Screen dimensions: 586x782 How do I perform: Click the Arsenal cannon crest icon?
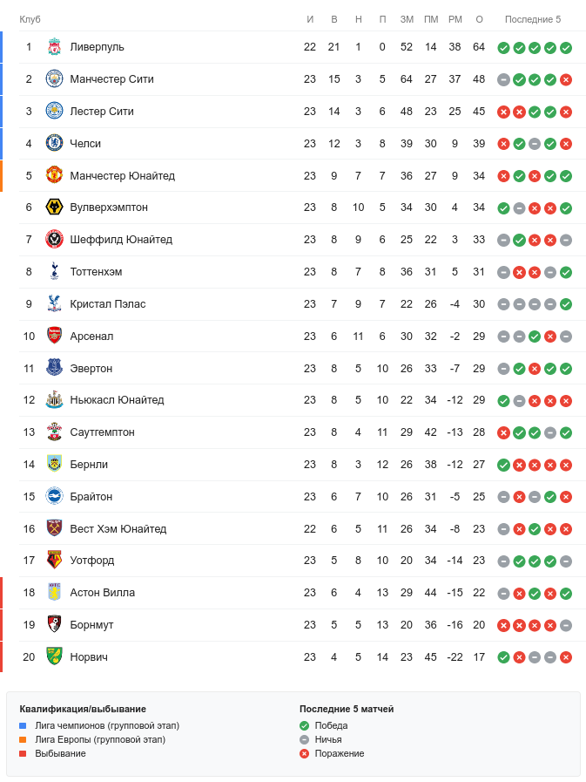tap(54, 337)
